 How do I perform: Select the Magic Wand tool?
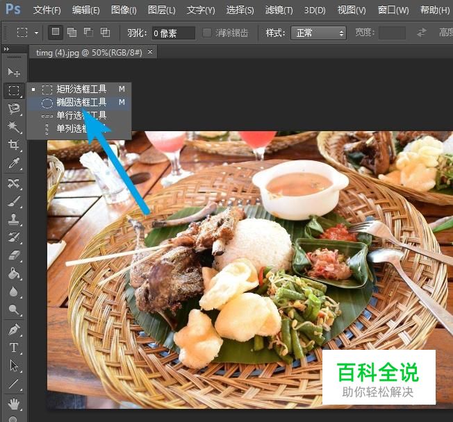(14, 127)
